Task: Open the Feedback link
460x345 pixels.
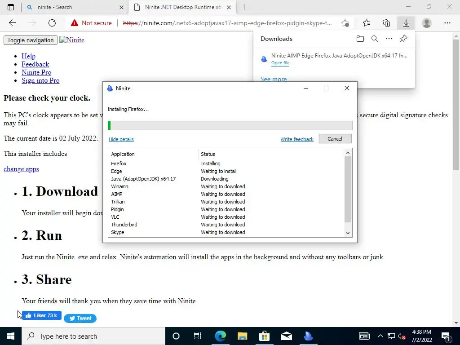Action: coord(35,64)
